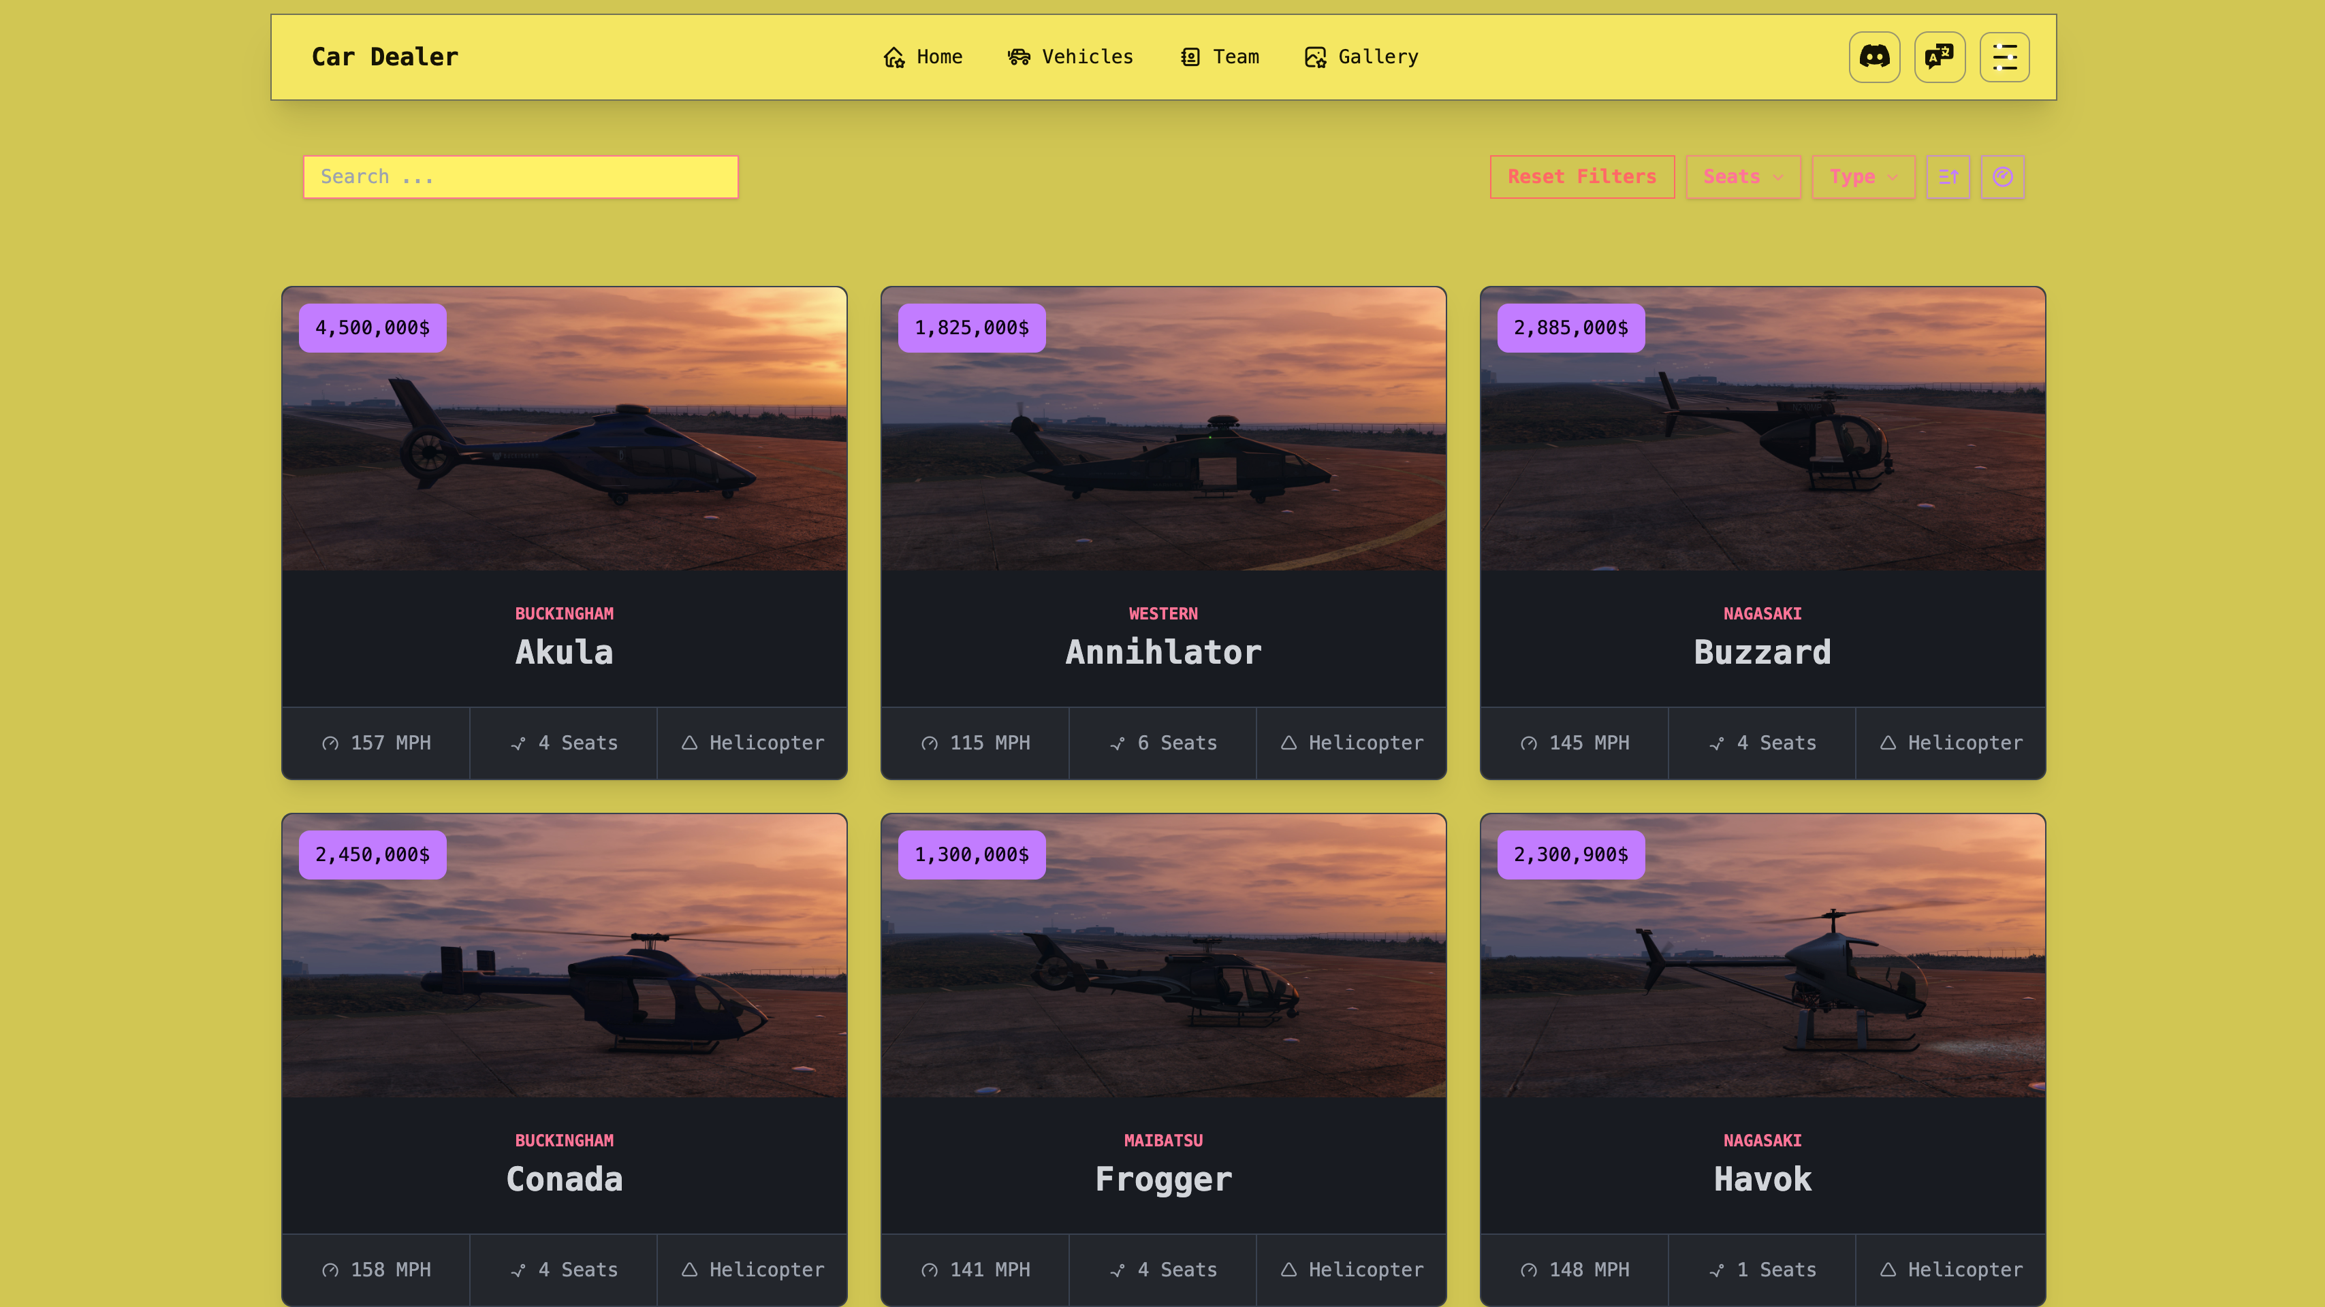The height and width of the screenshot is (1307, 2325).
Task: Click the Search input field
Action: (x=520, y=177)
